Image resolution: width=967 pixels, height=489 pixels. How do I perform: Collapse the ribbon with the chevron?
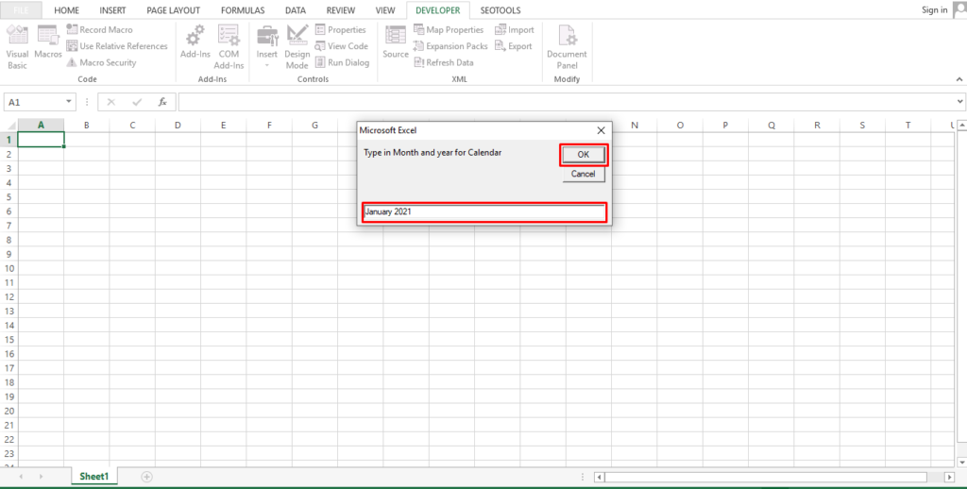pyautogui.click(x=959, y=79)
